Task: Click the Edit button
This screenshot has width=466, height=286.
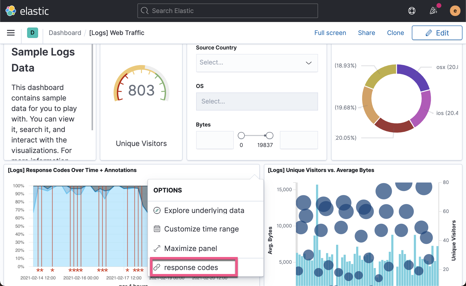Action: pyautogui.click(x=437, y=33)
